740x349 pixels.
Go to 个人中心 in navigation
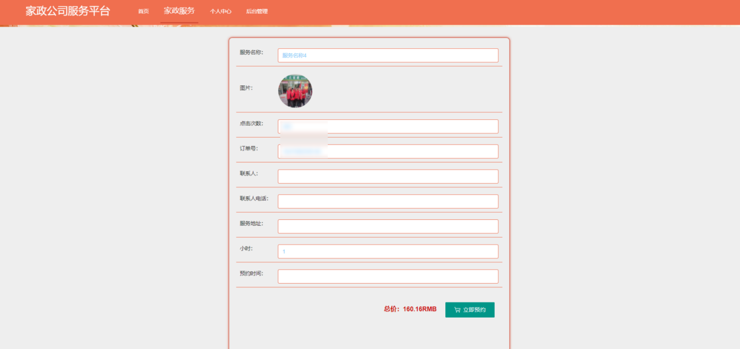220,11
